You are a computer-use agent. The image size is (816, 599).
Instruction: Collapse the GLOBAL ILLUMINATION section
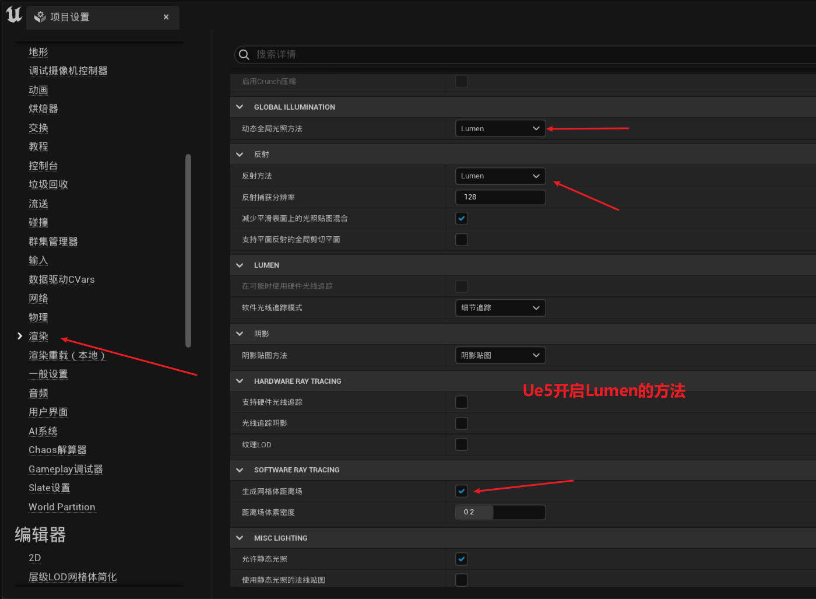click(x=240, y=107)
